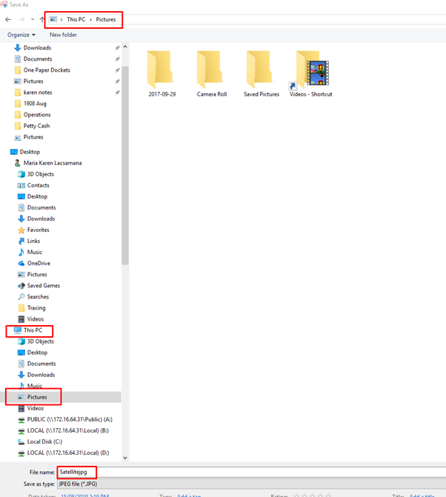The image size is (446, 497).
Task: Click the File name input field
Action: 252,473
